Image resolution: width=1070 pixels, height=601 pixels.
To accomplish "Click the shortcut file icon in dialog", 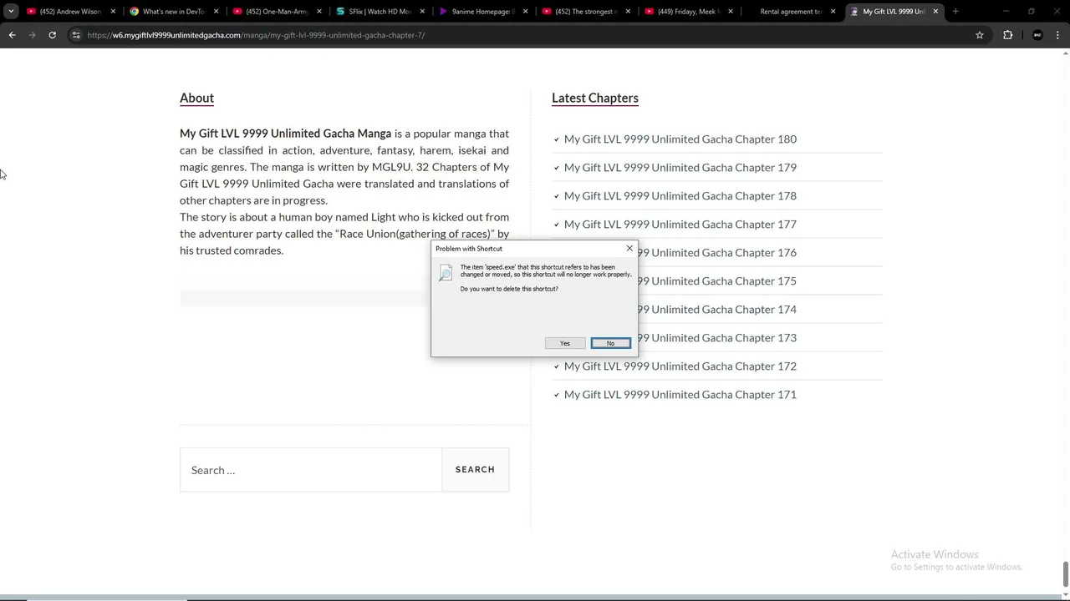I will pos(446,273).
